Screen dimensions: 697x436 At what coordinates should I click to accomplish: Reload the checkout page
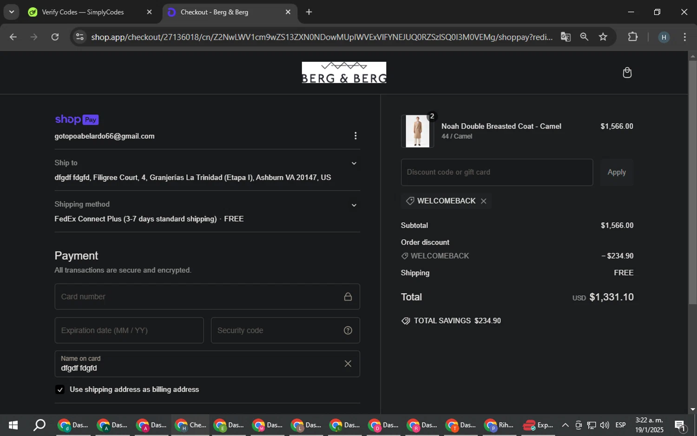(55, 37)
